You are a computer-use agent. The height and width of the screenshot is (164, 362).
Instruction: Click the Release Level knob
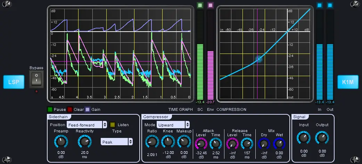(232, 143)
